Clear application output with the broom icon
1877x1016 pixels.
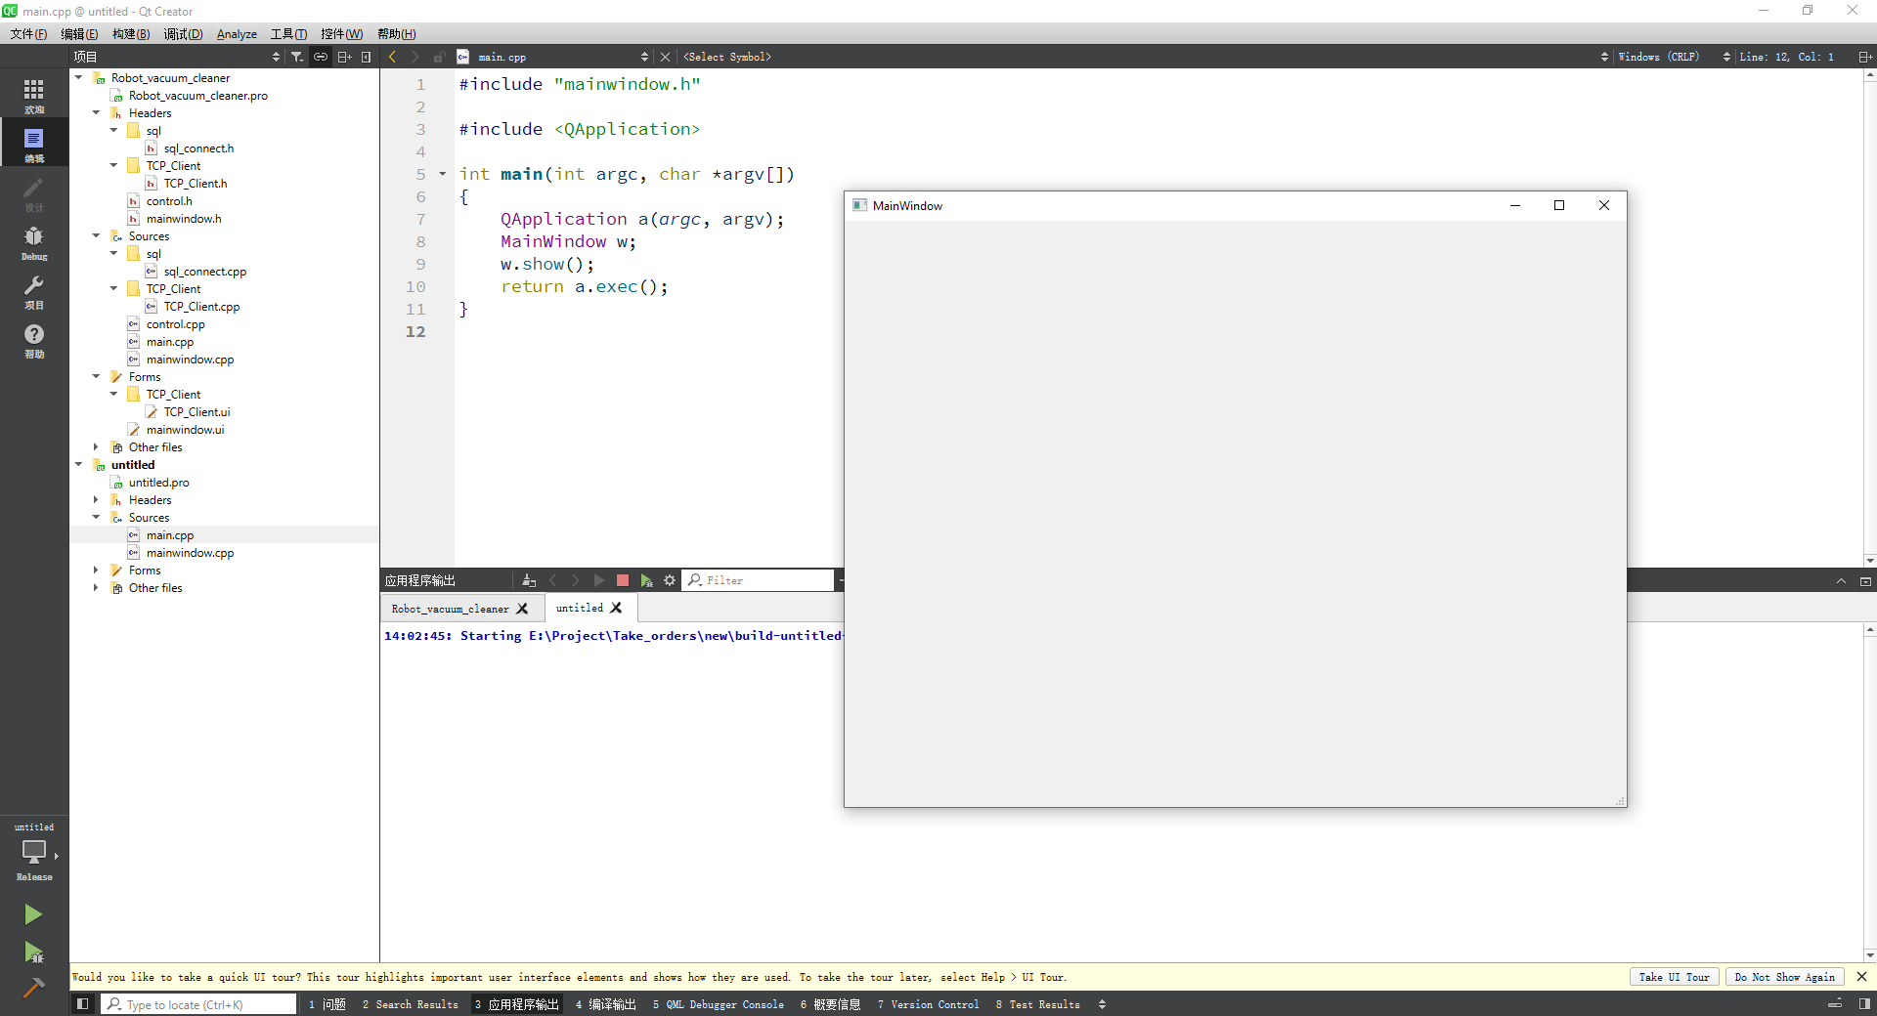click(529, 580)
